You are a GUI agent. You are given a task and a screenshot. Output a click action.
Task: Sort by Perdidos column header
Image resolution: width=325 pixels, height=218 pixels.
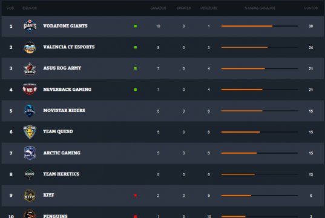point(209,8)
